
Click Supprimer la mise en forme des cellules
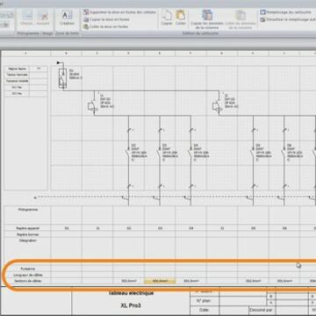click(119, 12)
